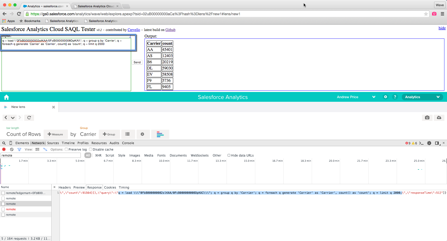Add a Measure to the lens
Image resolution: width=447 pixels, height=241 pixels.
coord(55,134)
